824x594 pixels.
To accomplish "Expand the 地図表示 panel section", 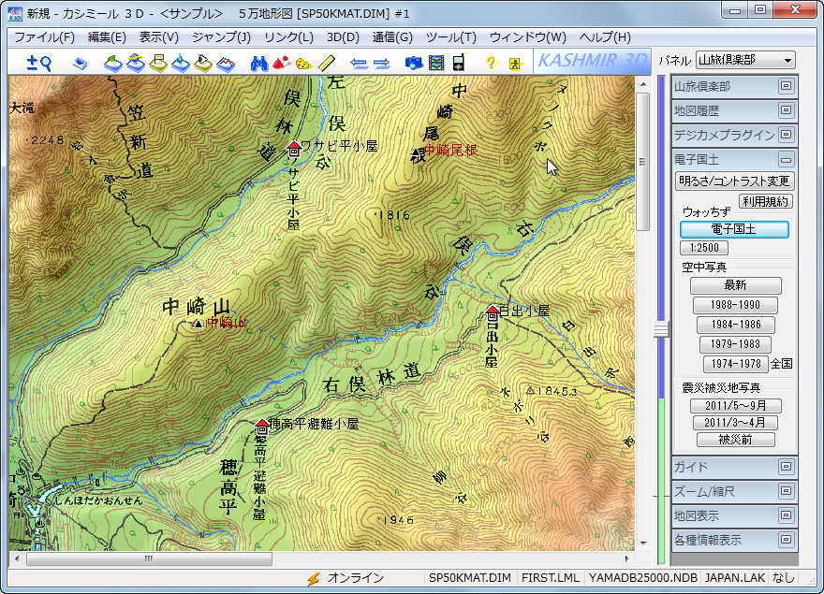I will point(786,515).
